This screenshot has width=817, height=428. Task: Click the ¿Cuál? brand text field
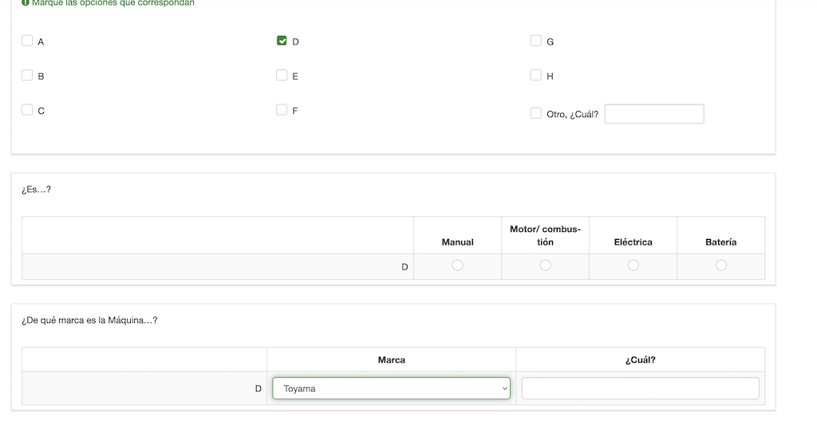tap(640, 388)
